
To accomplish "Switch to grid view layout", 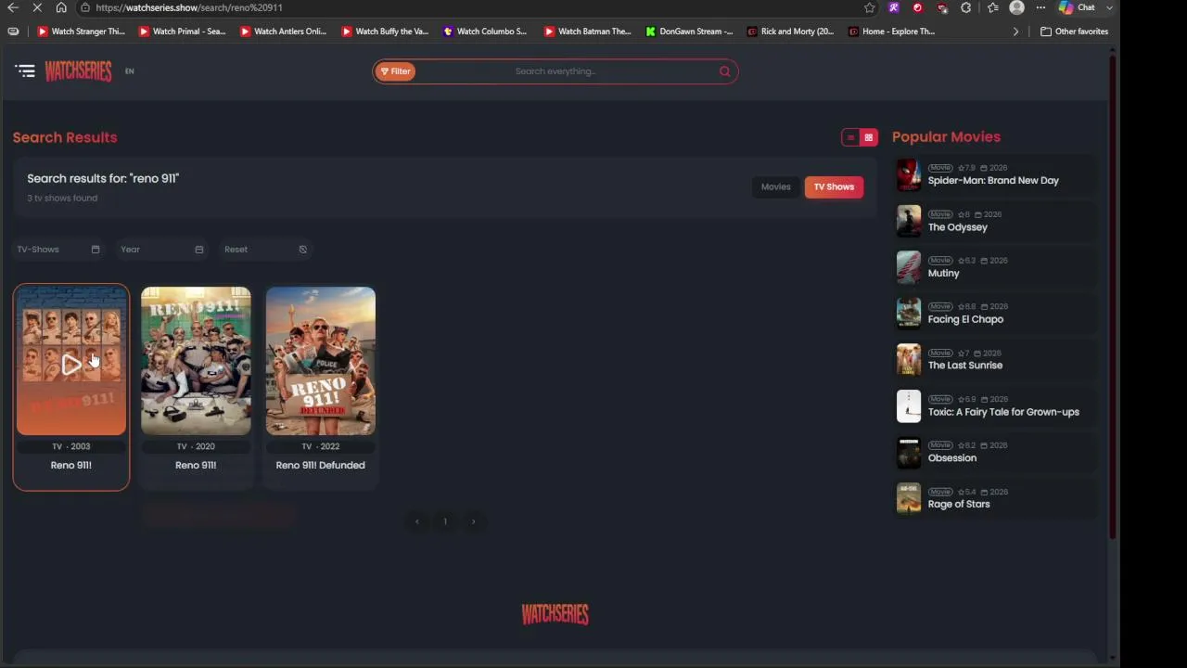I will (869, 137).
